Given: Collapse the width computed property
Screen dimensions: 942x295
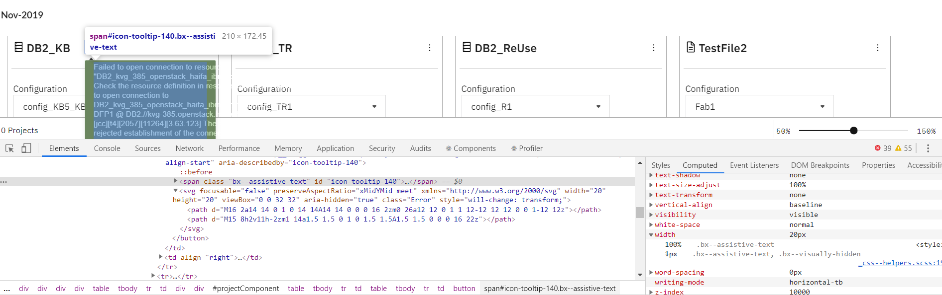Looking at the screenshot, I should (x=651, y=234).
